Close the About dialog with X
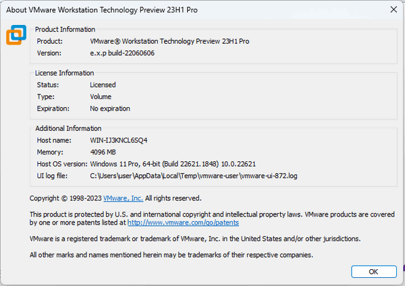 (393, 9)
